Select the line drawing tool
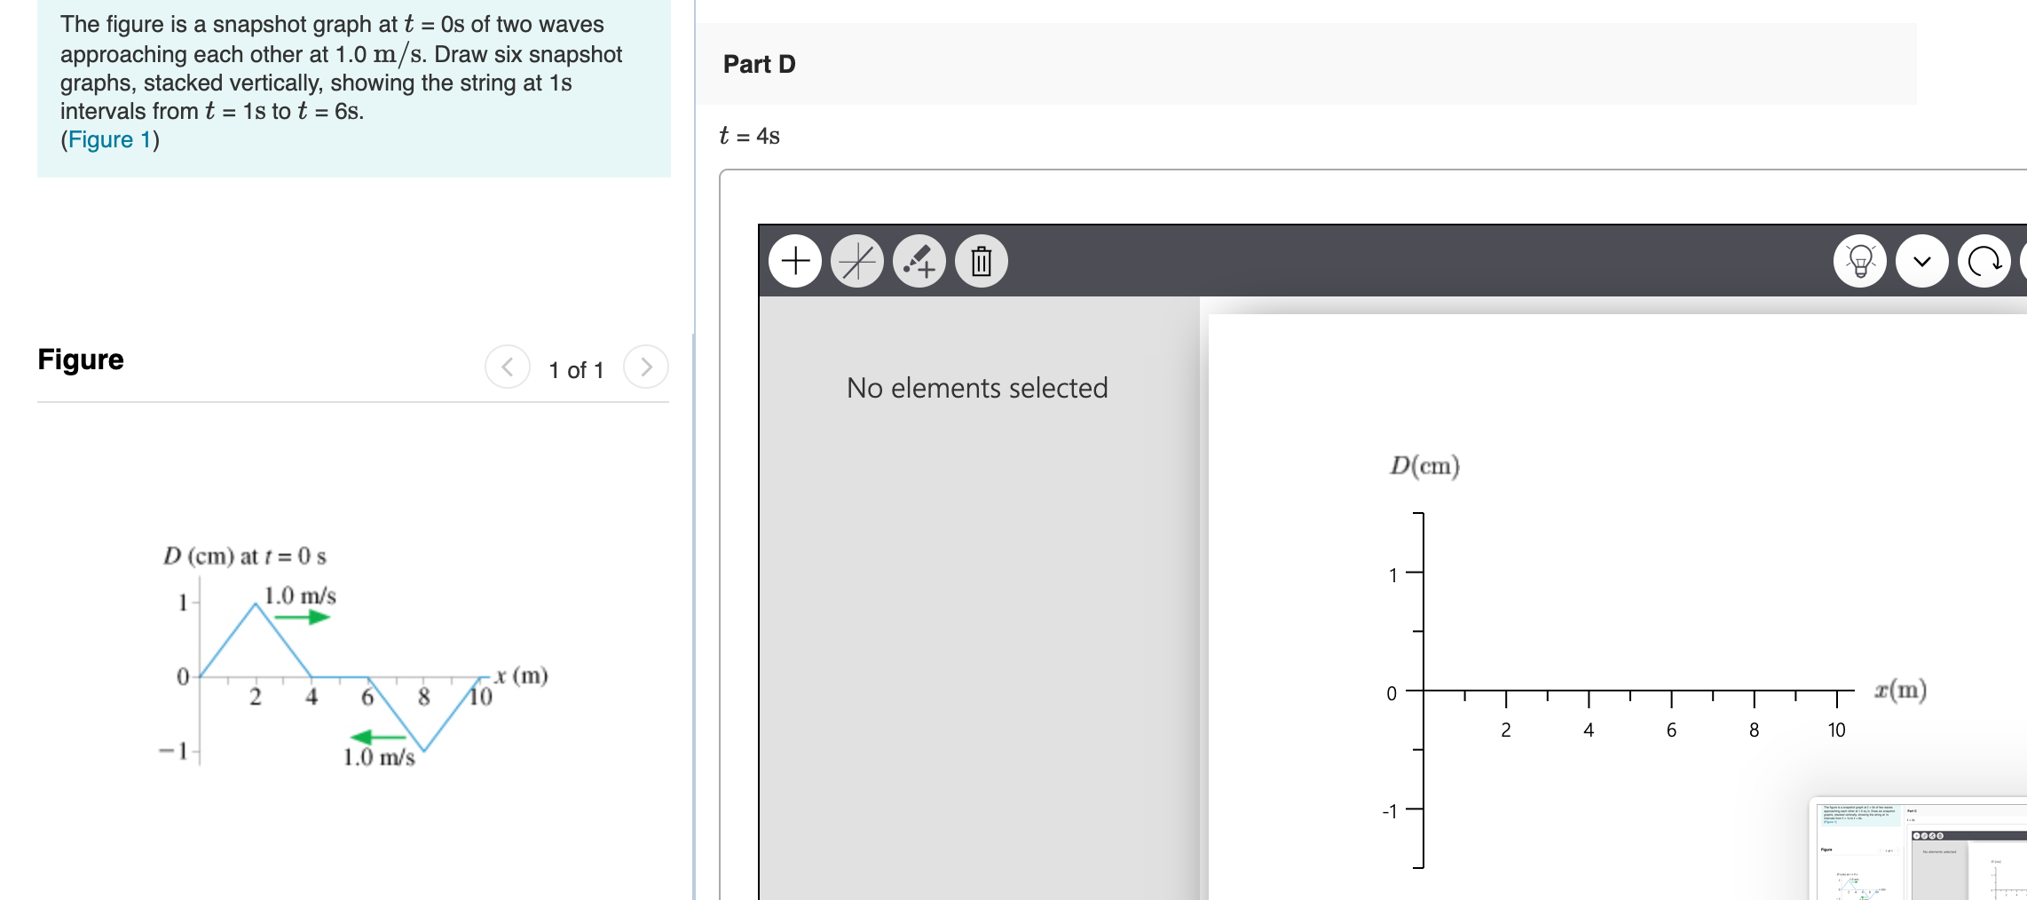Viewport: 2027px width, 900px height. click(857, 261)
